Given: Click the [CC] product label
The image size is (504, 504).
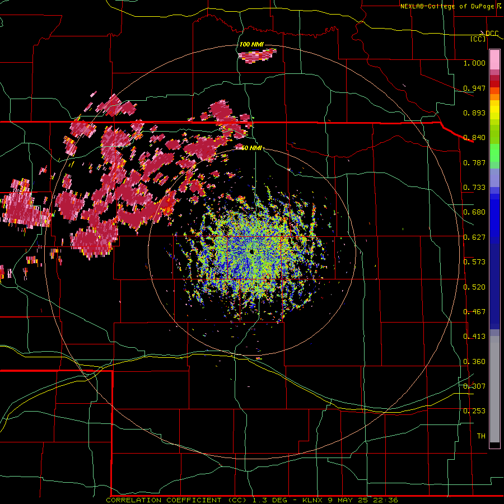Looking at the screenshot, I should (478, 39).
